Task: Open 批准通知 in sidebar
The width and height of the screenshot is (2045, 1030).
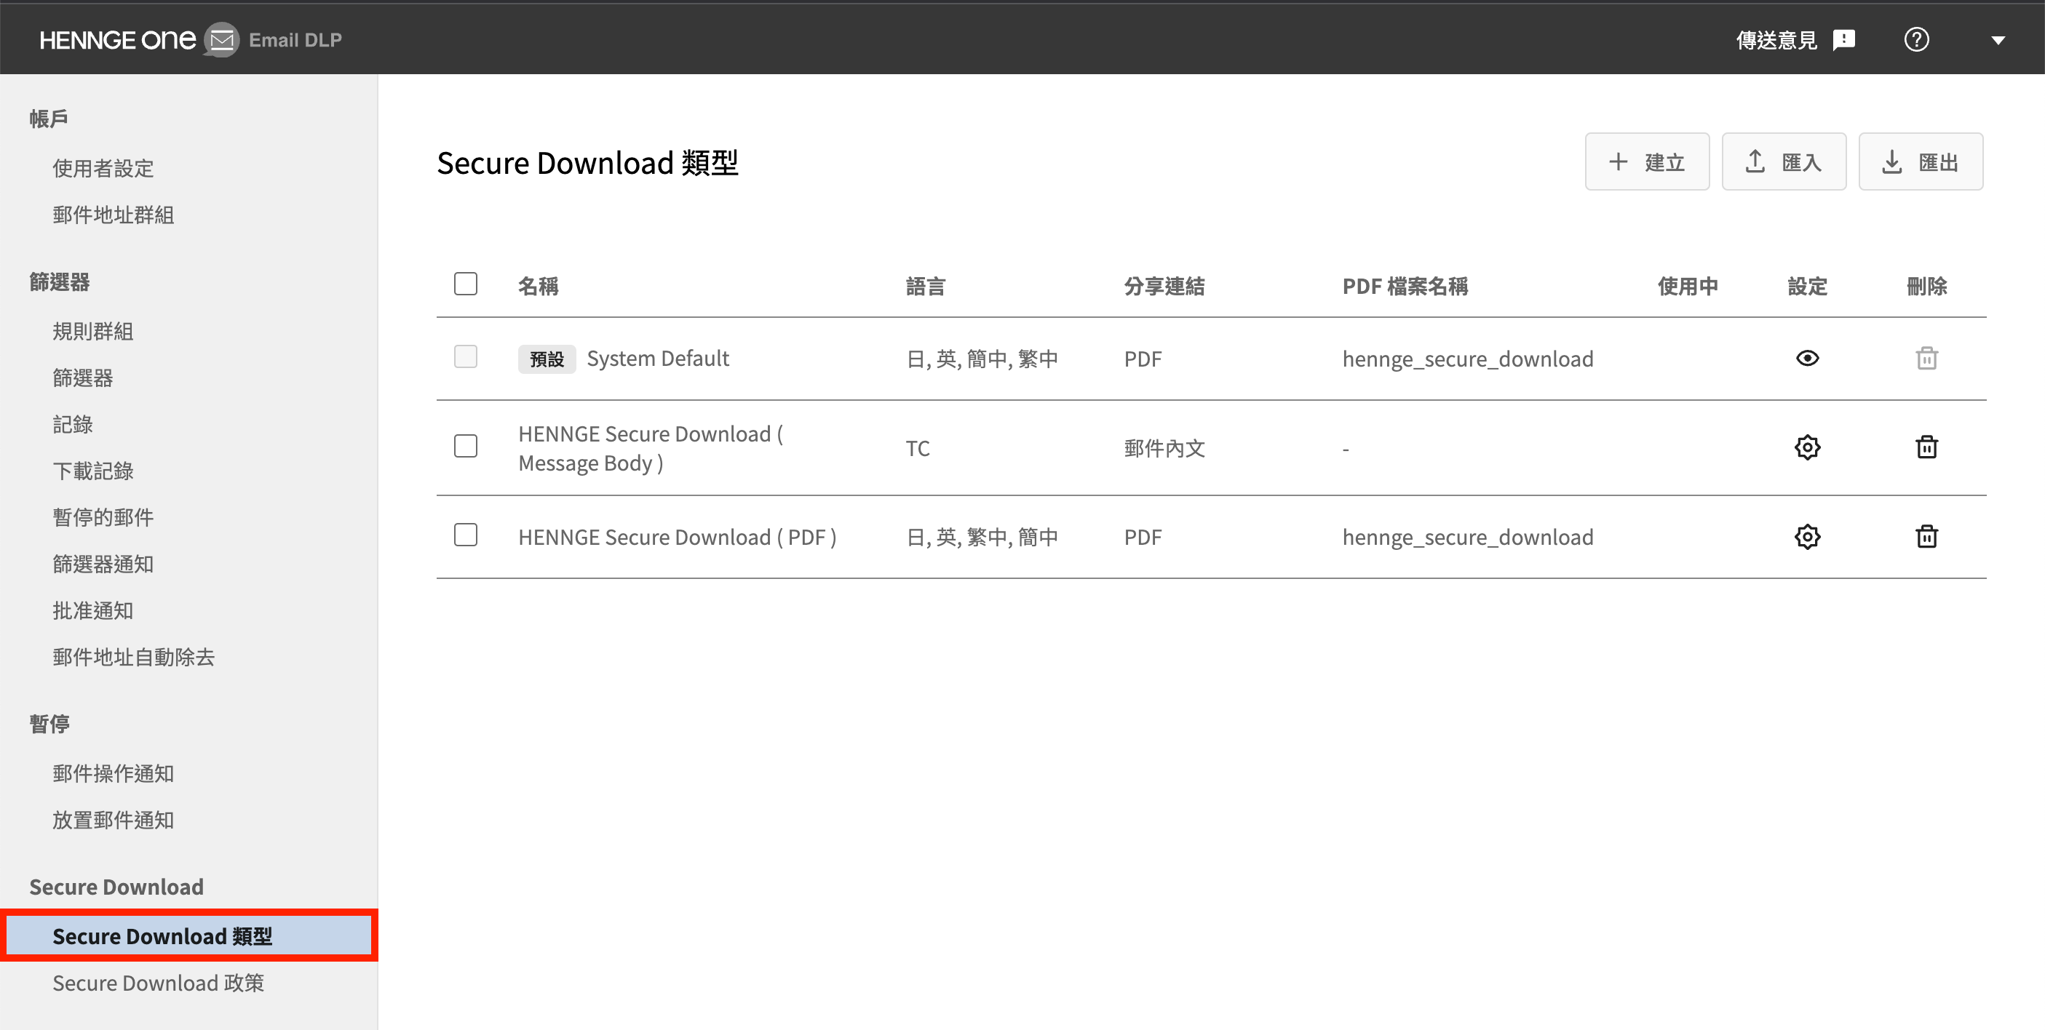Action: [93, 611]
